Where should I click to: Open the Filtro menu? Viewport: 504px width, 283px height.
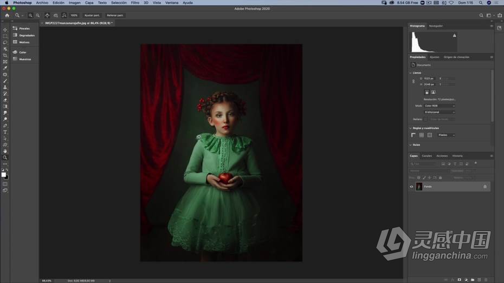(135, 3)
